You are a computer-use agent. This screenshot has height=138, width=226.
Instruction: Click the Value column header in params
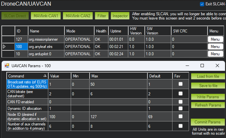tap(59, 76)
